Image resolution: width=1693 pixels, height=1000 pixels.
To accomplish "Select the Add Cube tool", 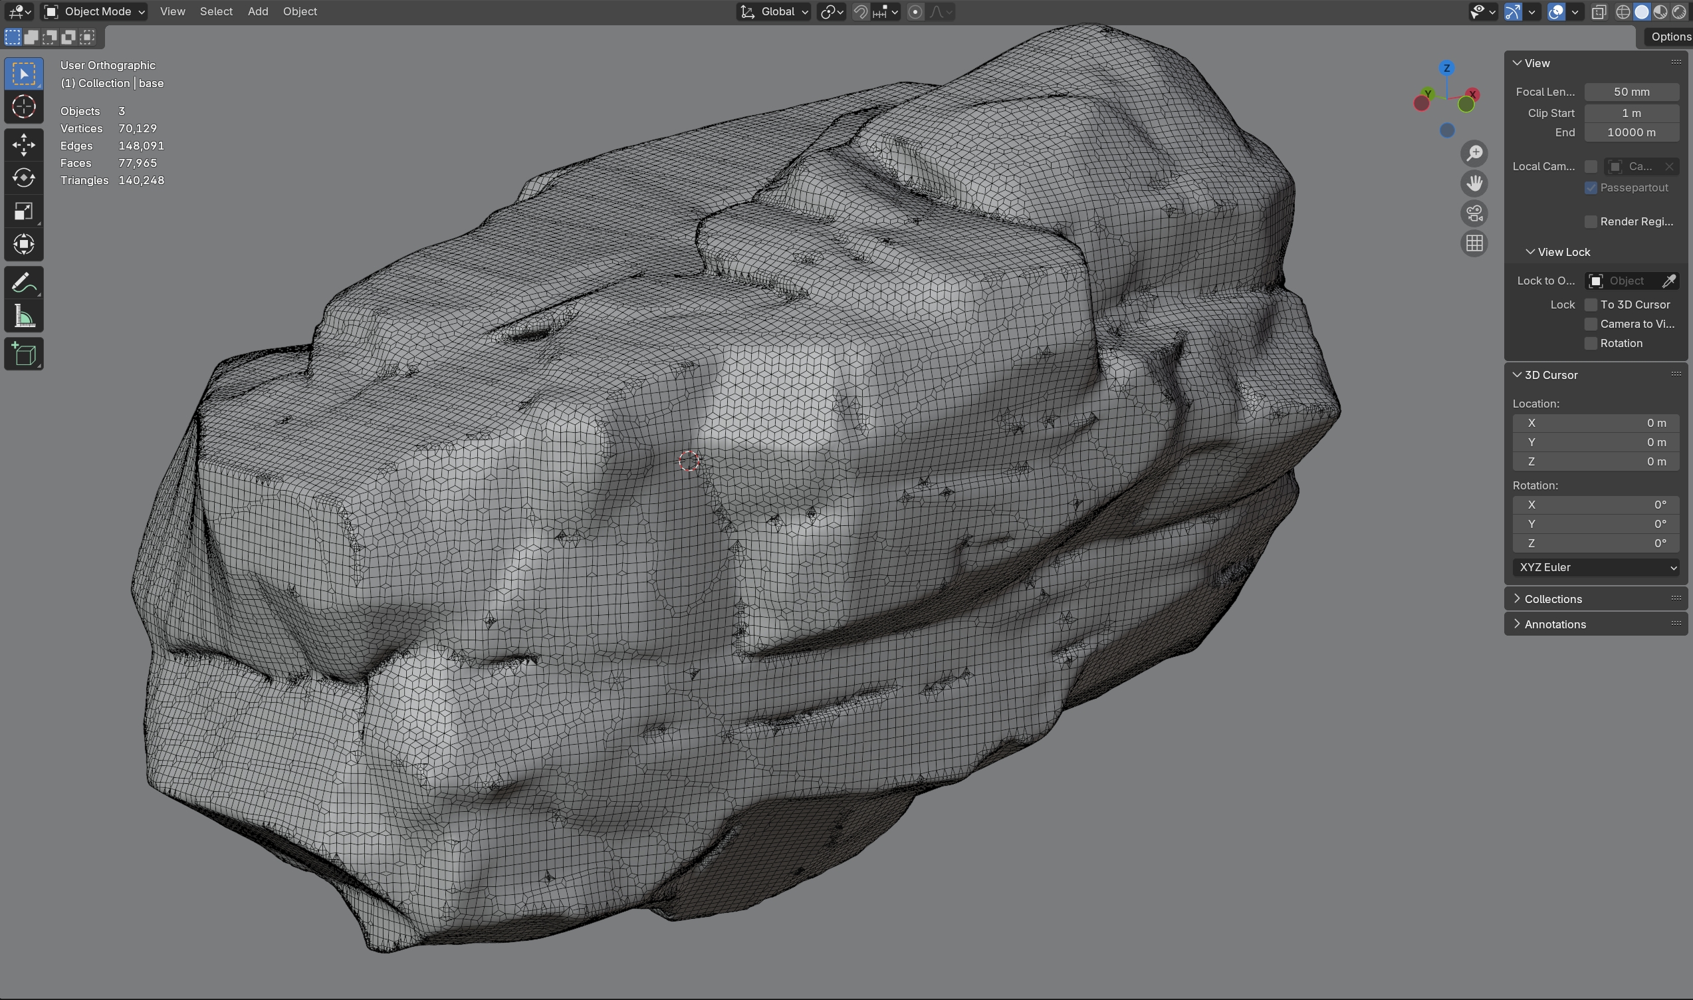I will coord(23,354).
